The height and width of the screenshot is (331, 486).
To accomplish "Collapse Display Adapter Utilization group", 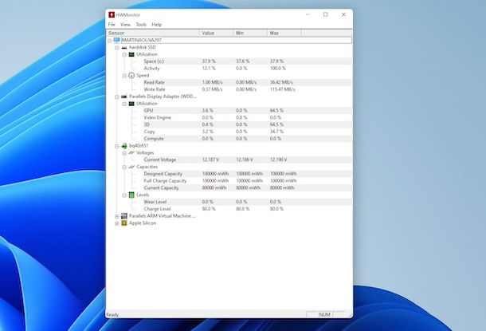I will tap(124, 104).
